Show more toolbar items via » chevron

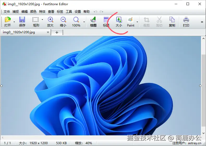click(202, 22)
